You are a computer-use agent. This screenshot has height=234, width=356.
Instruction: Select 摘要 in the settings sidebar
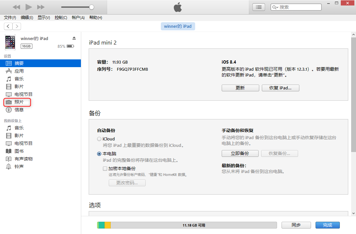pos(40,63)
